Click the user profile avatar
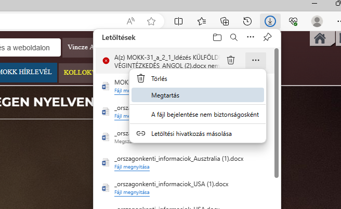341x209 pixels. [x=317, y=21]
